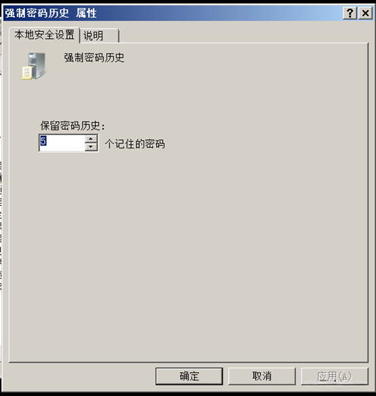
Task: Click the 个记住的密码 label text
Action: 135,144
